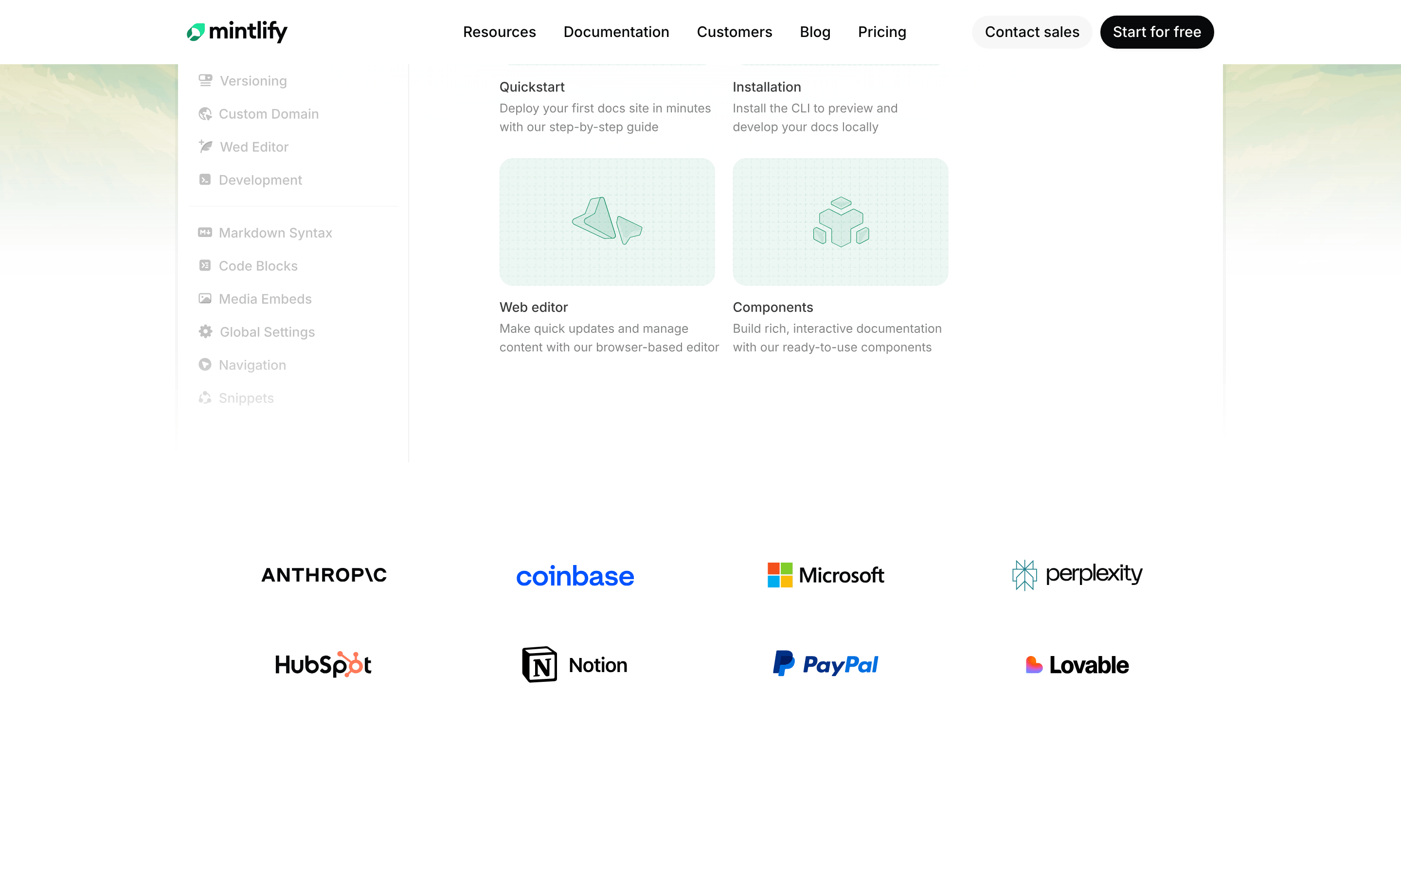Click the Lovable heart logo icon
Viewport: 1401px width, 876px height.
pyautogui.click(x=1034, y=665)
